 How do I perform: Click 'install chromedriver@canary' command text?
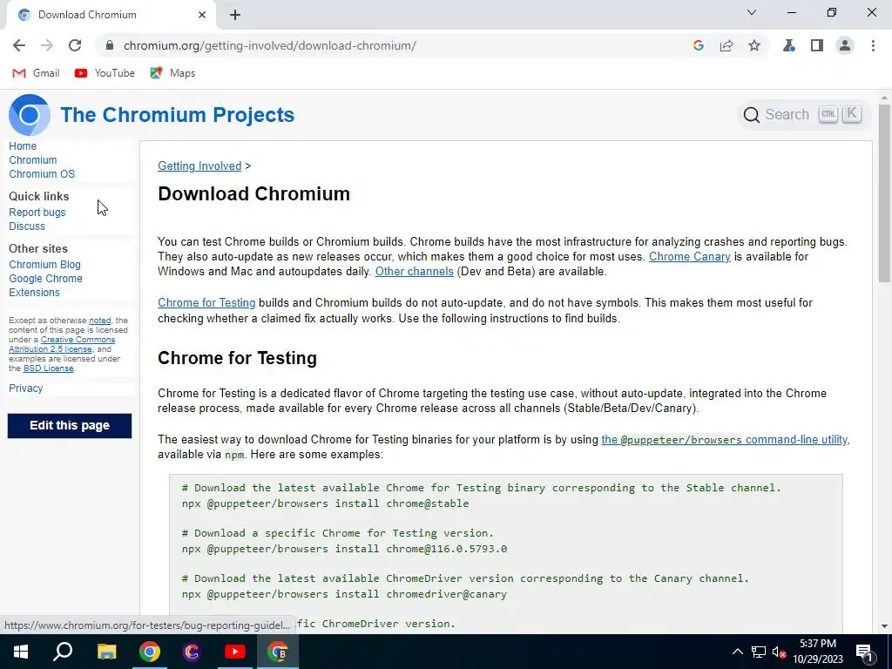421,594
